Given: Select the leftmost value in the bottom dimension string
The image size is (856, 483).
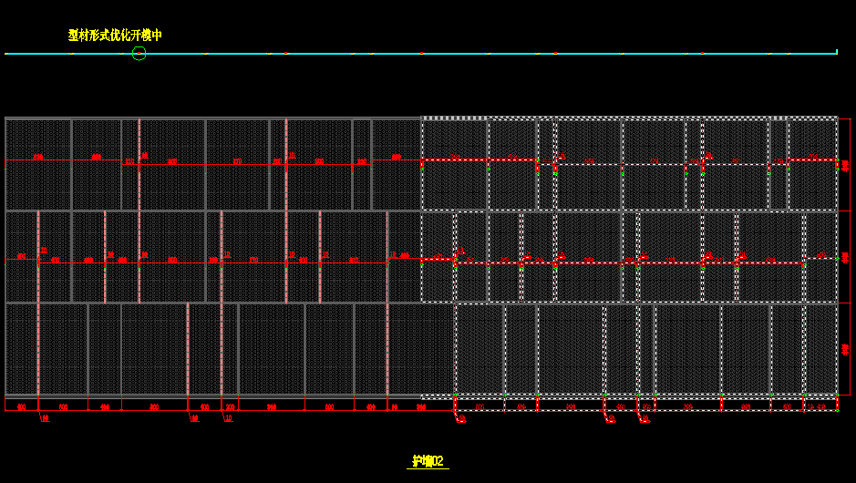Looking at the screenshot, I should [x=21, y=407].
